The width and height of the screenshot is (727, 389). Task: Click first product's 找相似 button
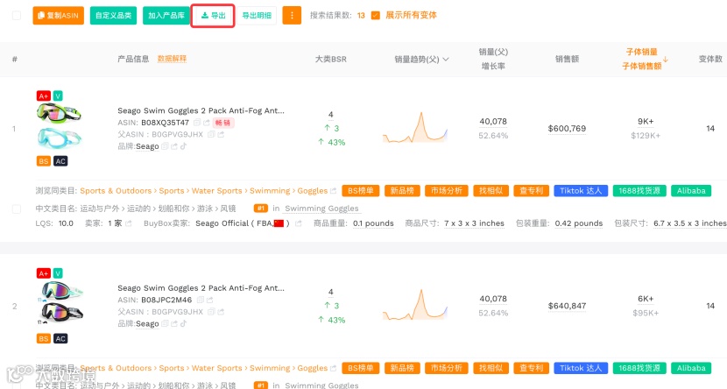(491, 191)
